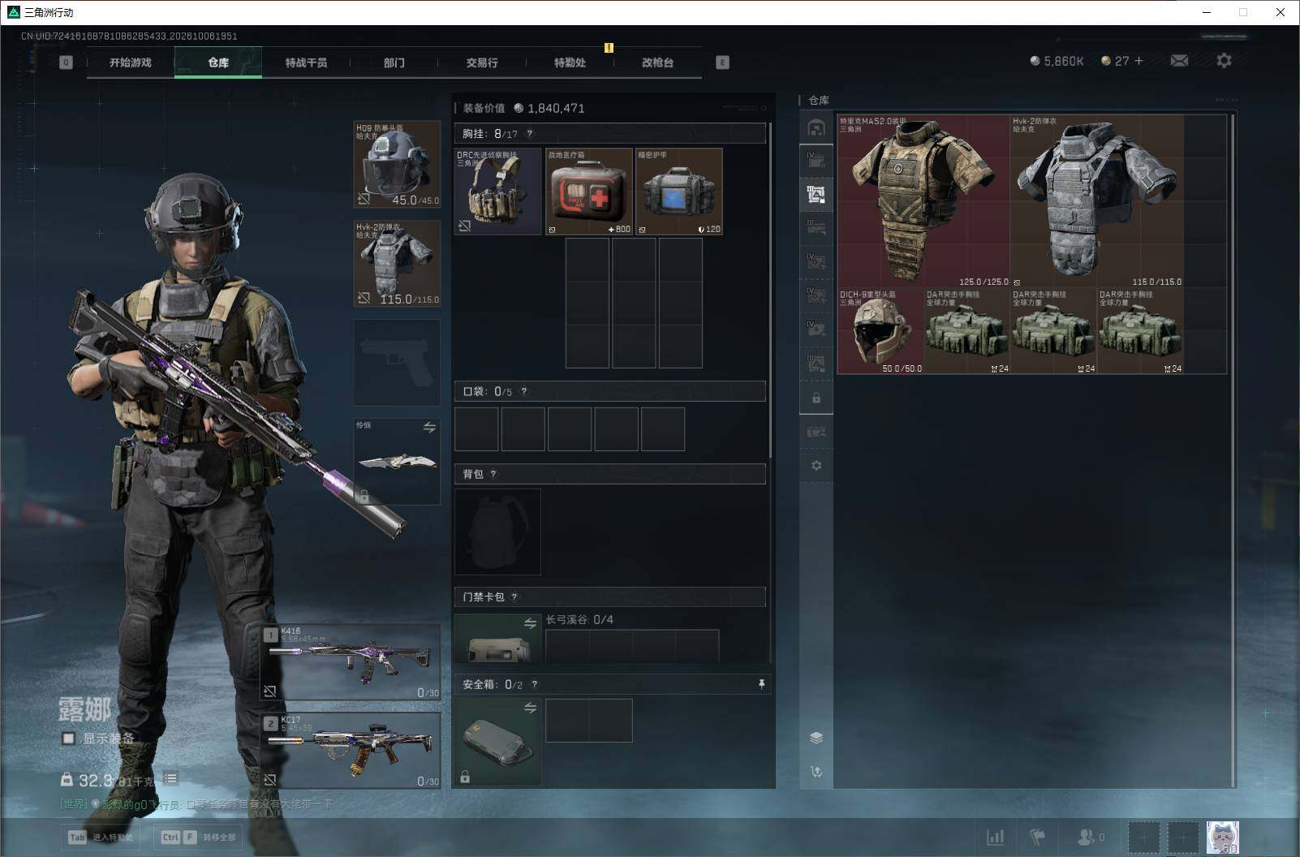Click the swap icon on the safe box
This screenshot has height=857, width=1300.
click(530, 708)
